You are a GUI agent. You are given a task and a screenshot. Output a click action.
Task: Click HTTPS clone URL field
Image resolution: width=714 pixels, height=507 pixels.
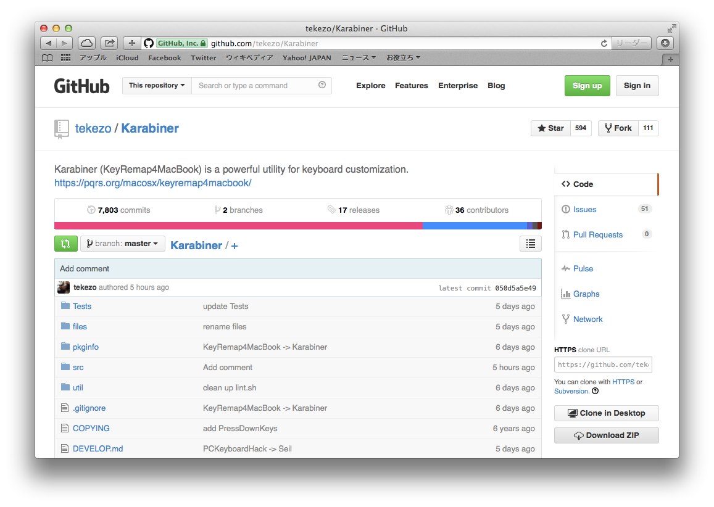click(x=603, y=365)
